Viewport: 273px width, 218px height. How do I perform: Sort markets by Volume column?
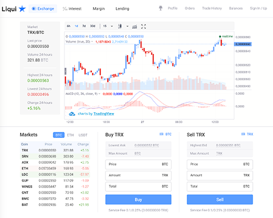tap(66, 144)
